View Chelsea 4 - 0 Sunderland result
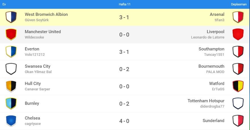 (x=124, y=121)
